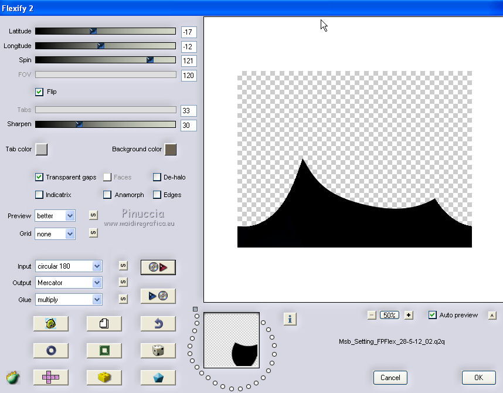Image resolution: width=503 pixels, height=393 pixels.
Task: Open the Output dropdown showing Mercator
Action: coord(69,283)
